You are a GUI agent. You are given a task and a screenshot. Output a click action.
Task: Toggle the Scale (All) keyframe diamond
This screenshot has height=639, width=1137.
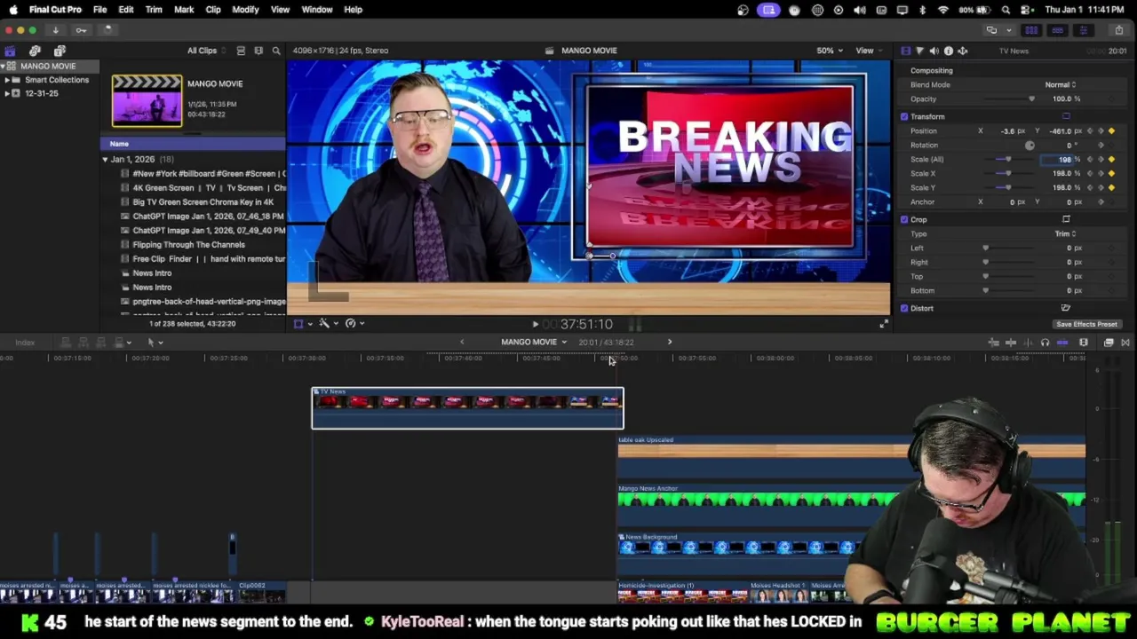click(1111, 160)
